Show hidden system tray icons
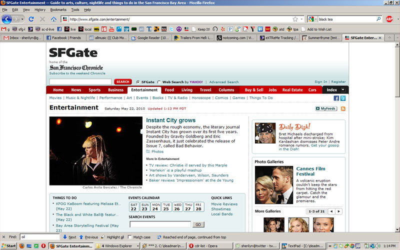The image size is (400, 250). pyautogui.click(x=330, y=246)
